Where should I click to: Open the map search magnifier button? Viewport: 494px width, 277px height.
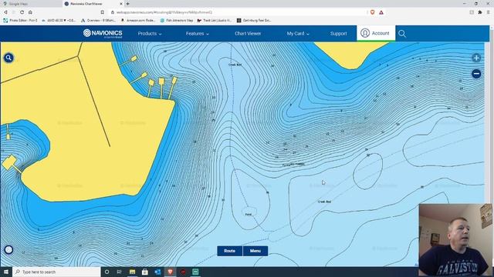(x=8, y=58)
